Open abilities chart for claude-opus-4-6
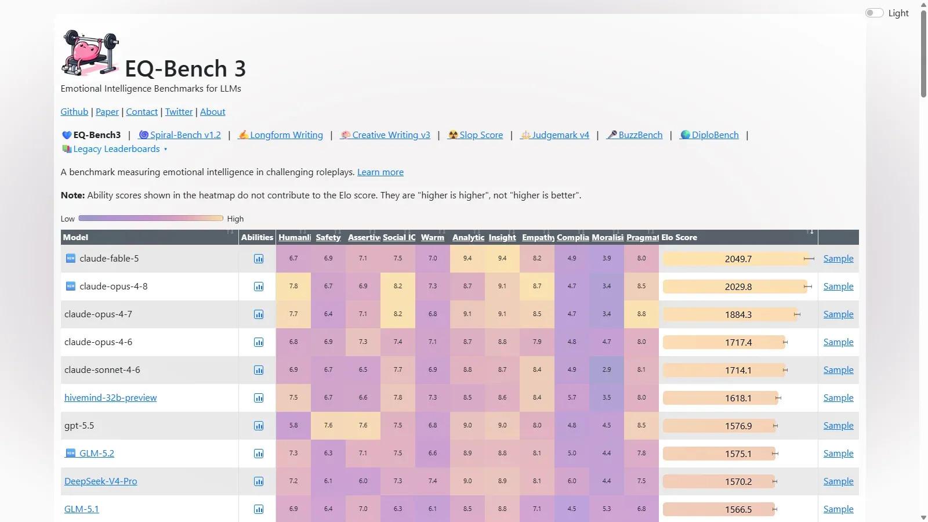Viewport: 928px width, 522px height. pos(259,342)
